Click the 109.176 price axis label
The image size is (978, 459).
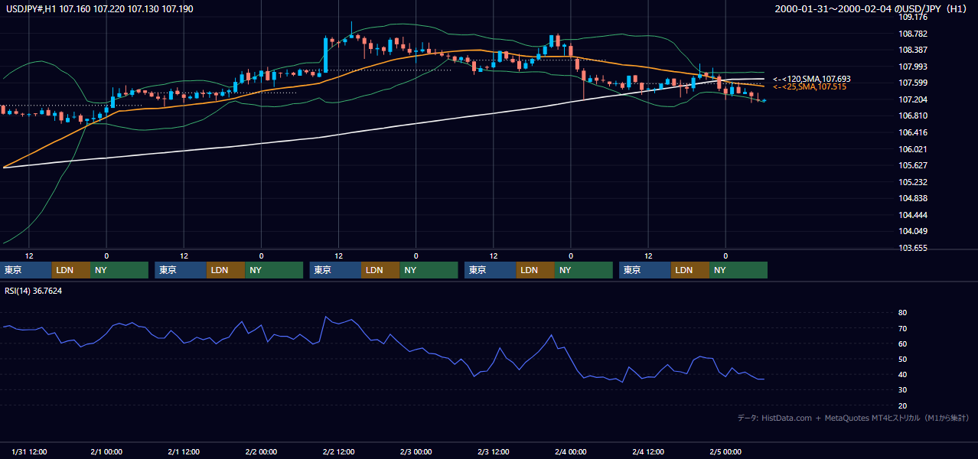[x=913, y=17]
